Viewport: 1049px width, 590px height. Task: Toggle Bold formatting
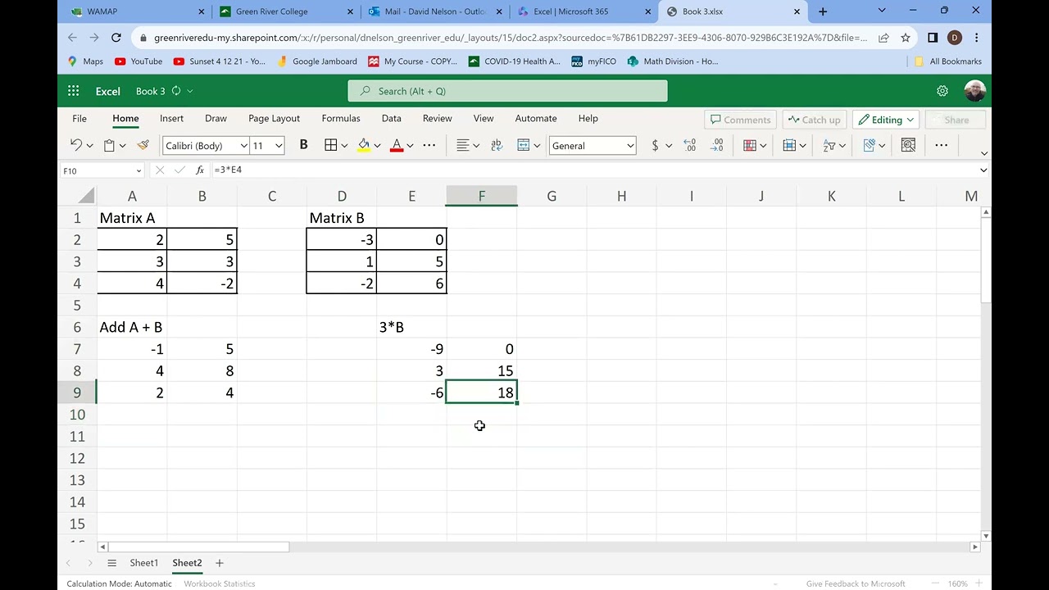point(303,145)
